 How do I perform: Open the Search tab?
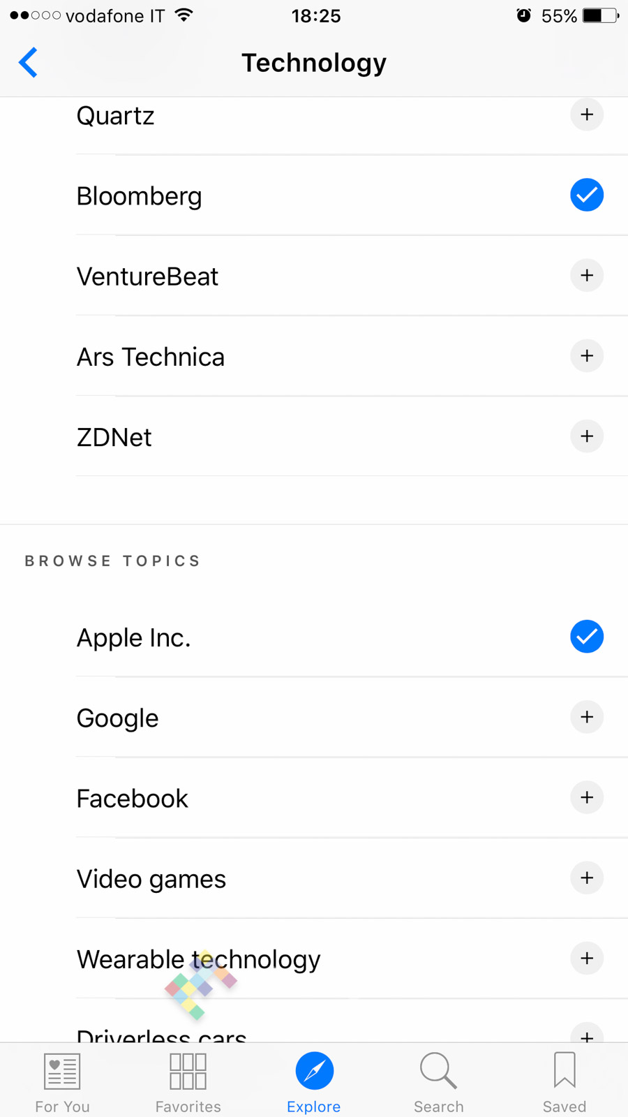point(438,1081)
